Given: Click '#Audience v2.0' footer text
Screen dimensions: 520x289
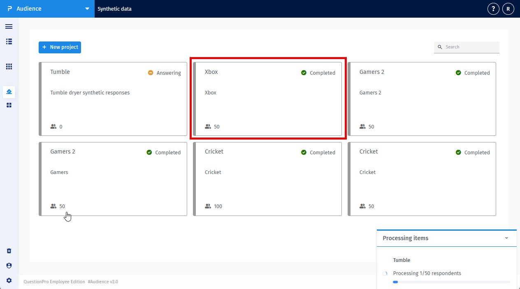Looking at the screenshot, I should (x=103, y=282).
